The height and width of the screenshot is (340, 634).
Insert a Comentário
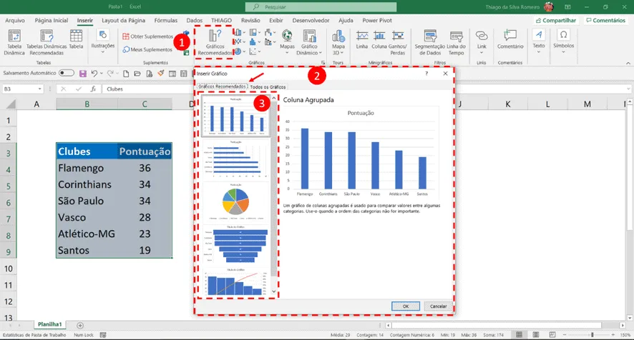point(510,39)
